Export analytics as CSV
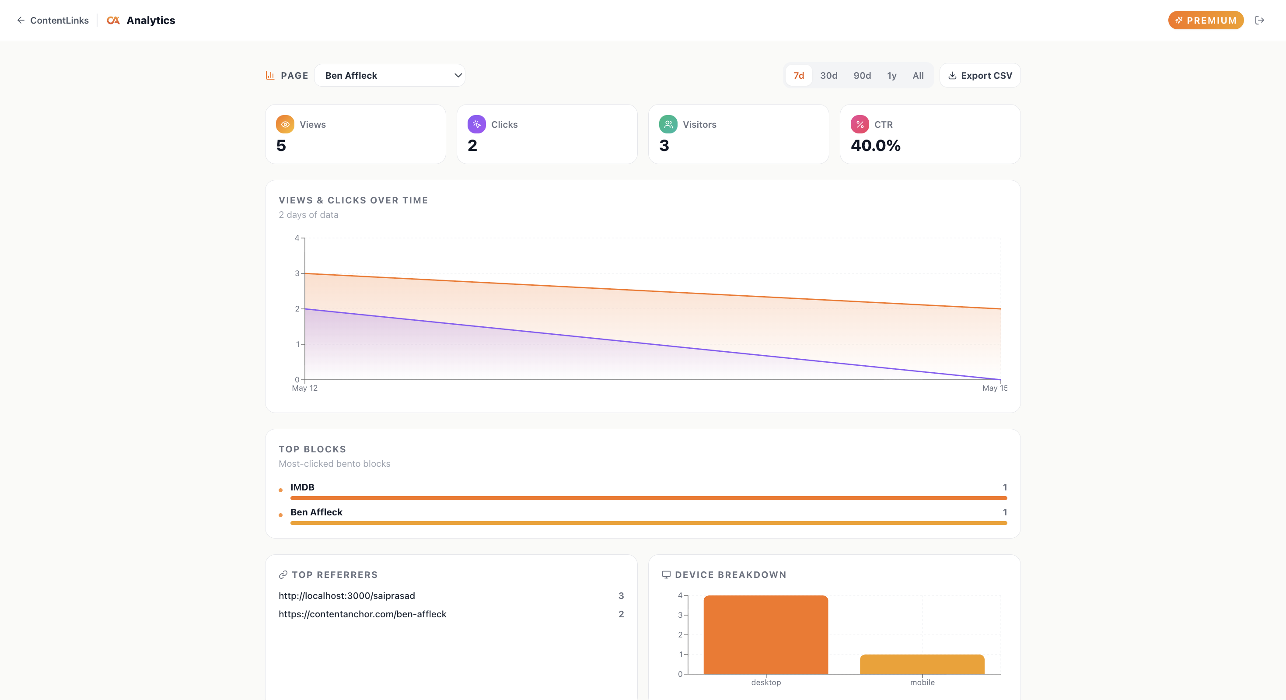Image resolution: width=1286 pixels, height=700 pixels. (x=980, y=75)
